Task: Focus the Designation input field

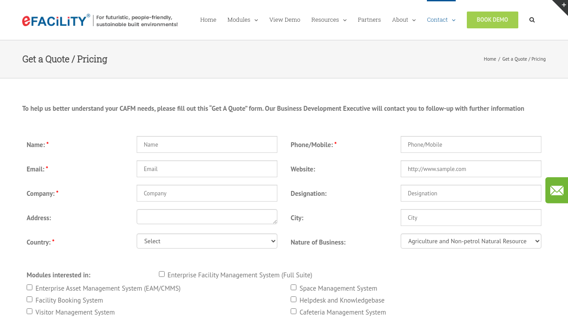Action: tap(471, 193)
